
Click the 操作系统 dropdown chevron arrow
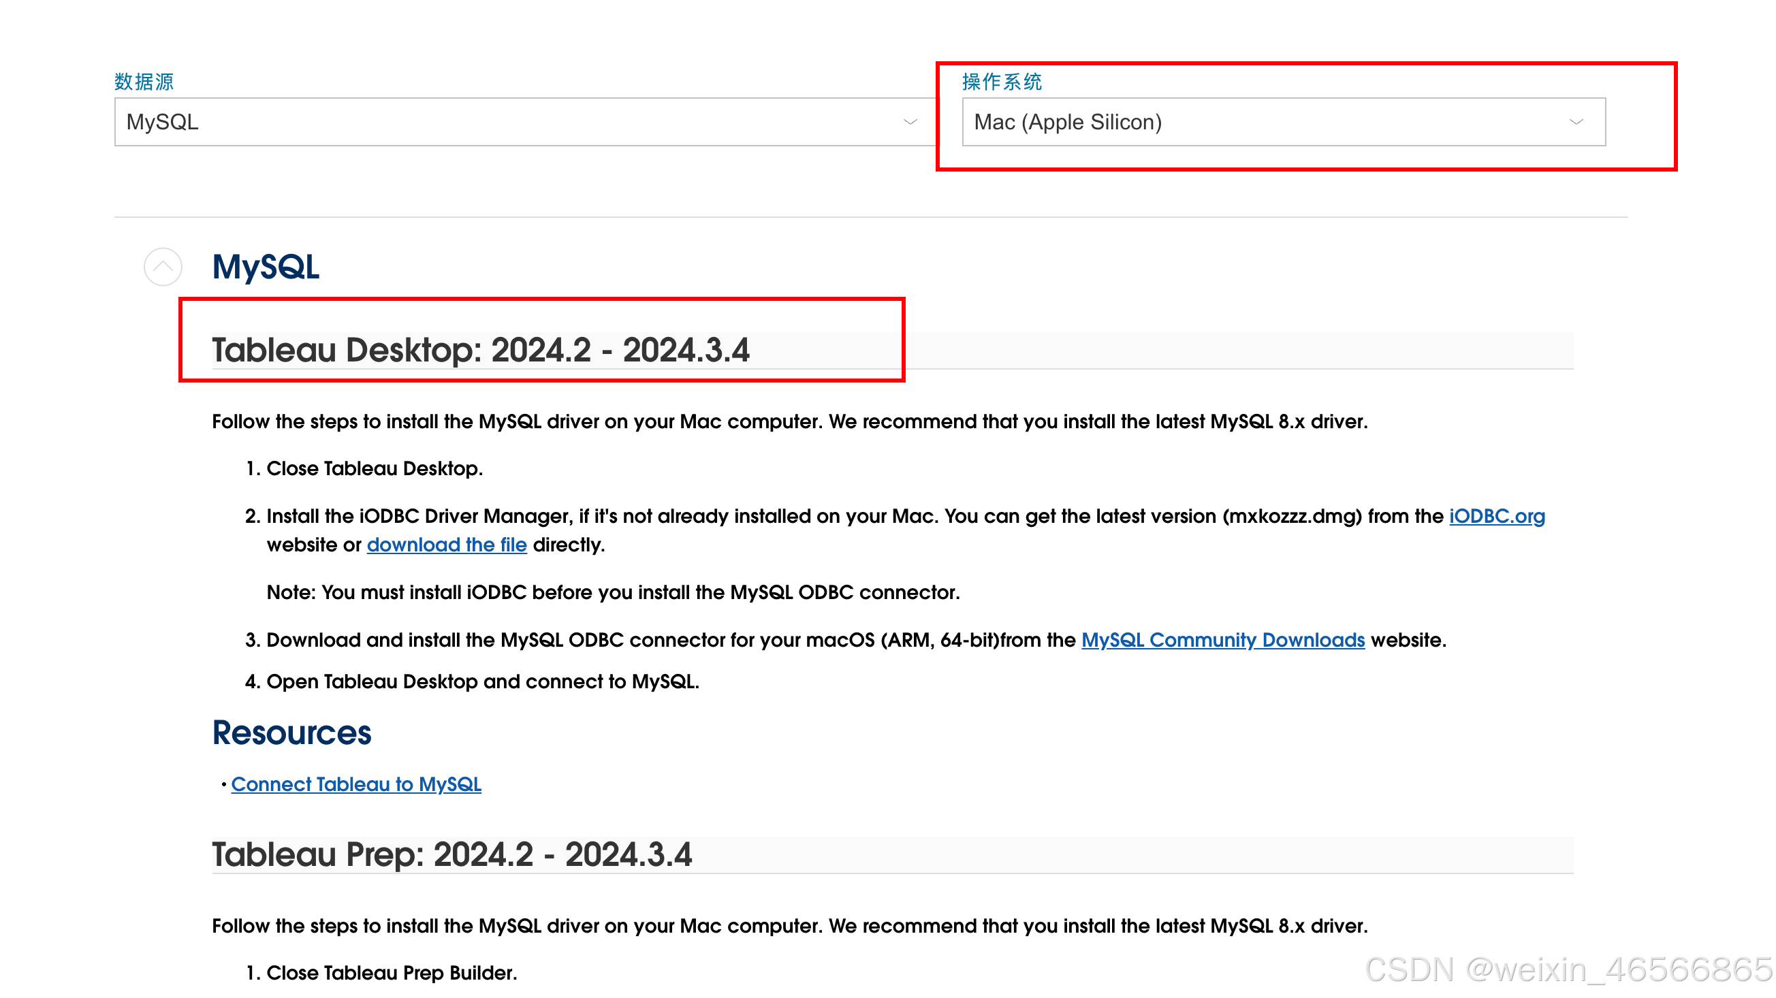click(1576, 122)
